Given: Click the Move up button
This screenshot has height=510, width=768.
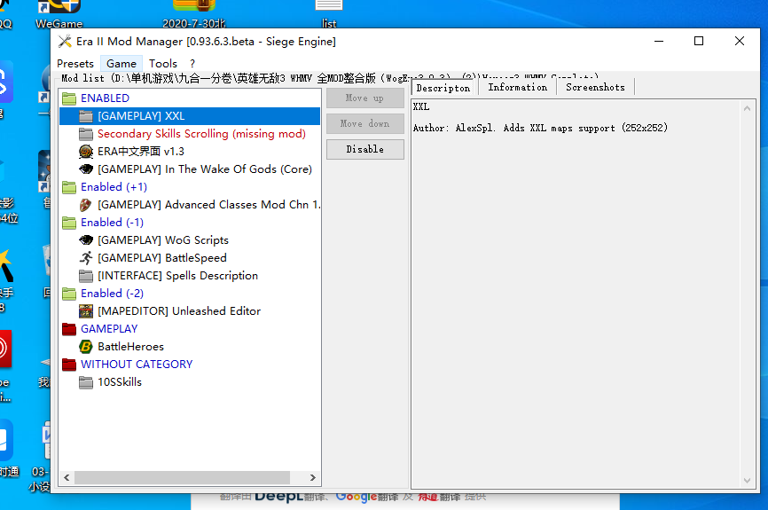Looking at the screenshot, I should pos(364,98).
